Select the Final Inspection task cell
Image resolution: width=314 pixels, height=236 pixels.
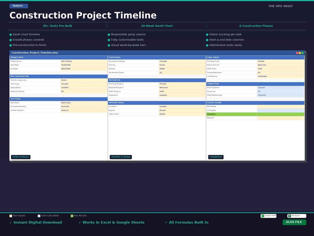pyautogui.click(x=232, y=88)
